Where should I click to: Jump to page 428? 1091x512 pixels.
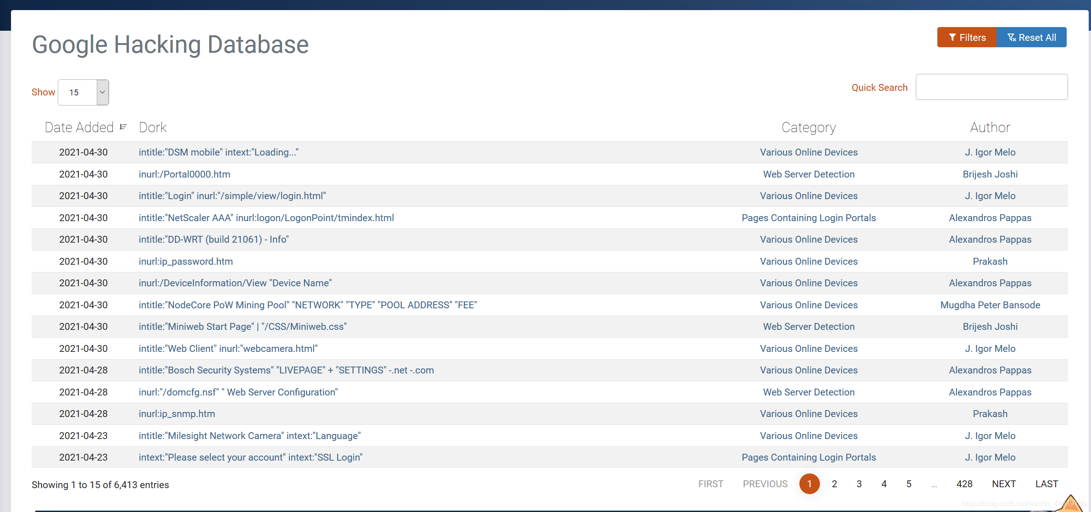tap(964, 484)
